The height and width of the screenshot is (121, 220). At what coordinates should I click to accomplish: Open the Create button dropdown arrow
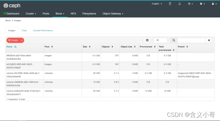[x=22, y=40]
